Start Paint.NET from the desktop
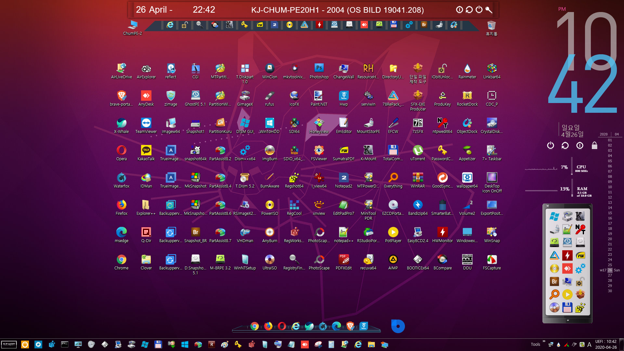Screen dimensions: 624x351 [319, 98]
